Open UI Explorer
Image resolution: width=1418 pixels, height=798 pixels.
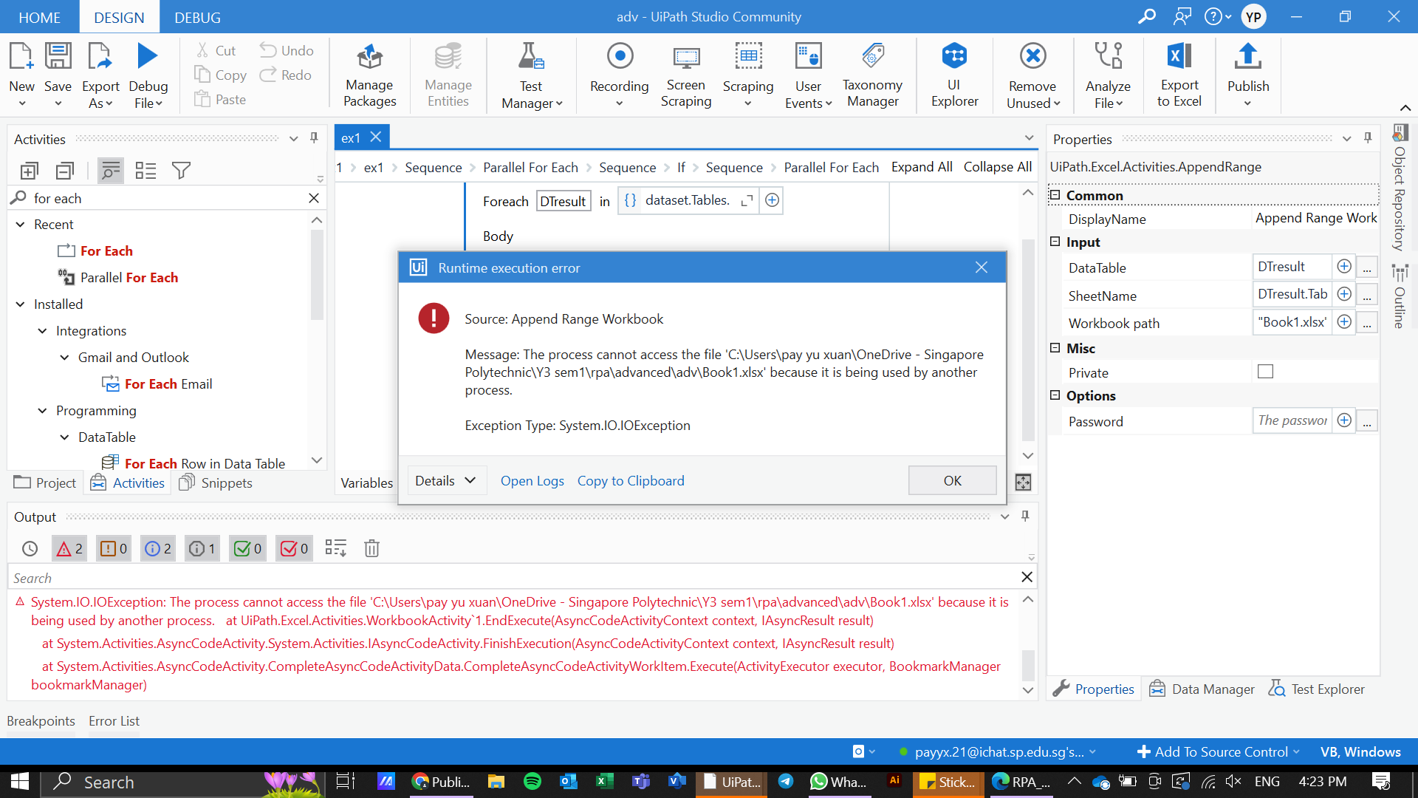click(x=954, y=75)
